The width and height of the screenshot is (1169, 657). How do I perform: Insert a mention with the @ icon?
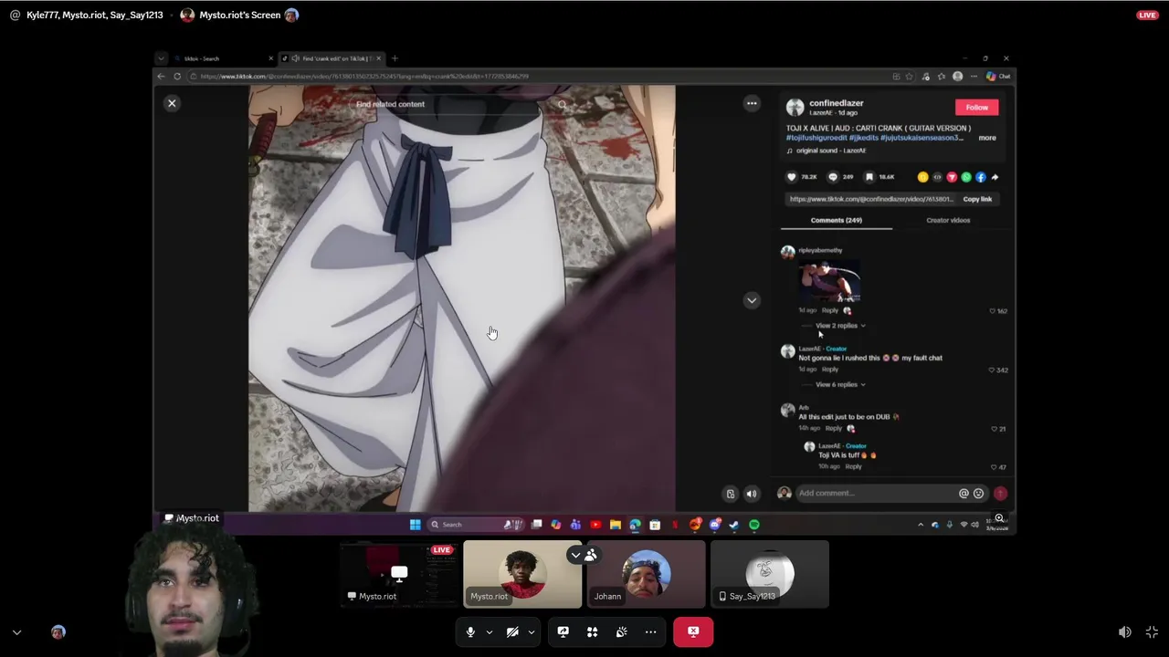tap(964, 494)
